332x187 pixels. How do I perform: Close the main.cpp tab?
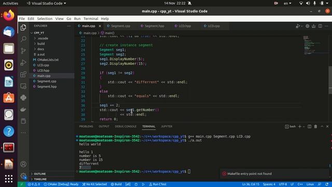[x=100, y=26]
